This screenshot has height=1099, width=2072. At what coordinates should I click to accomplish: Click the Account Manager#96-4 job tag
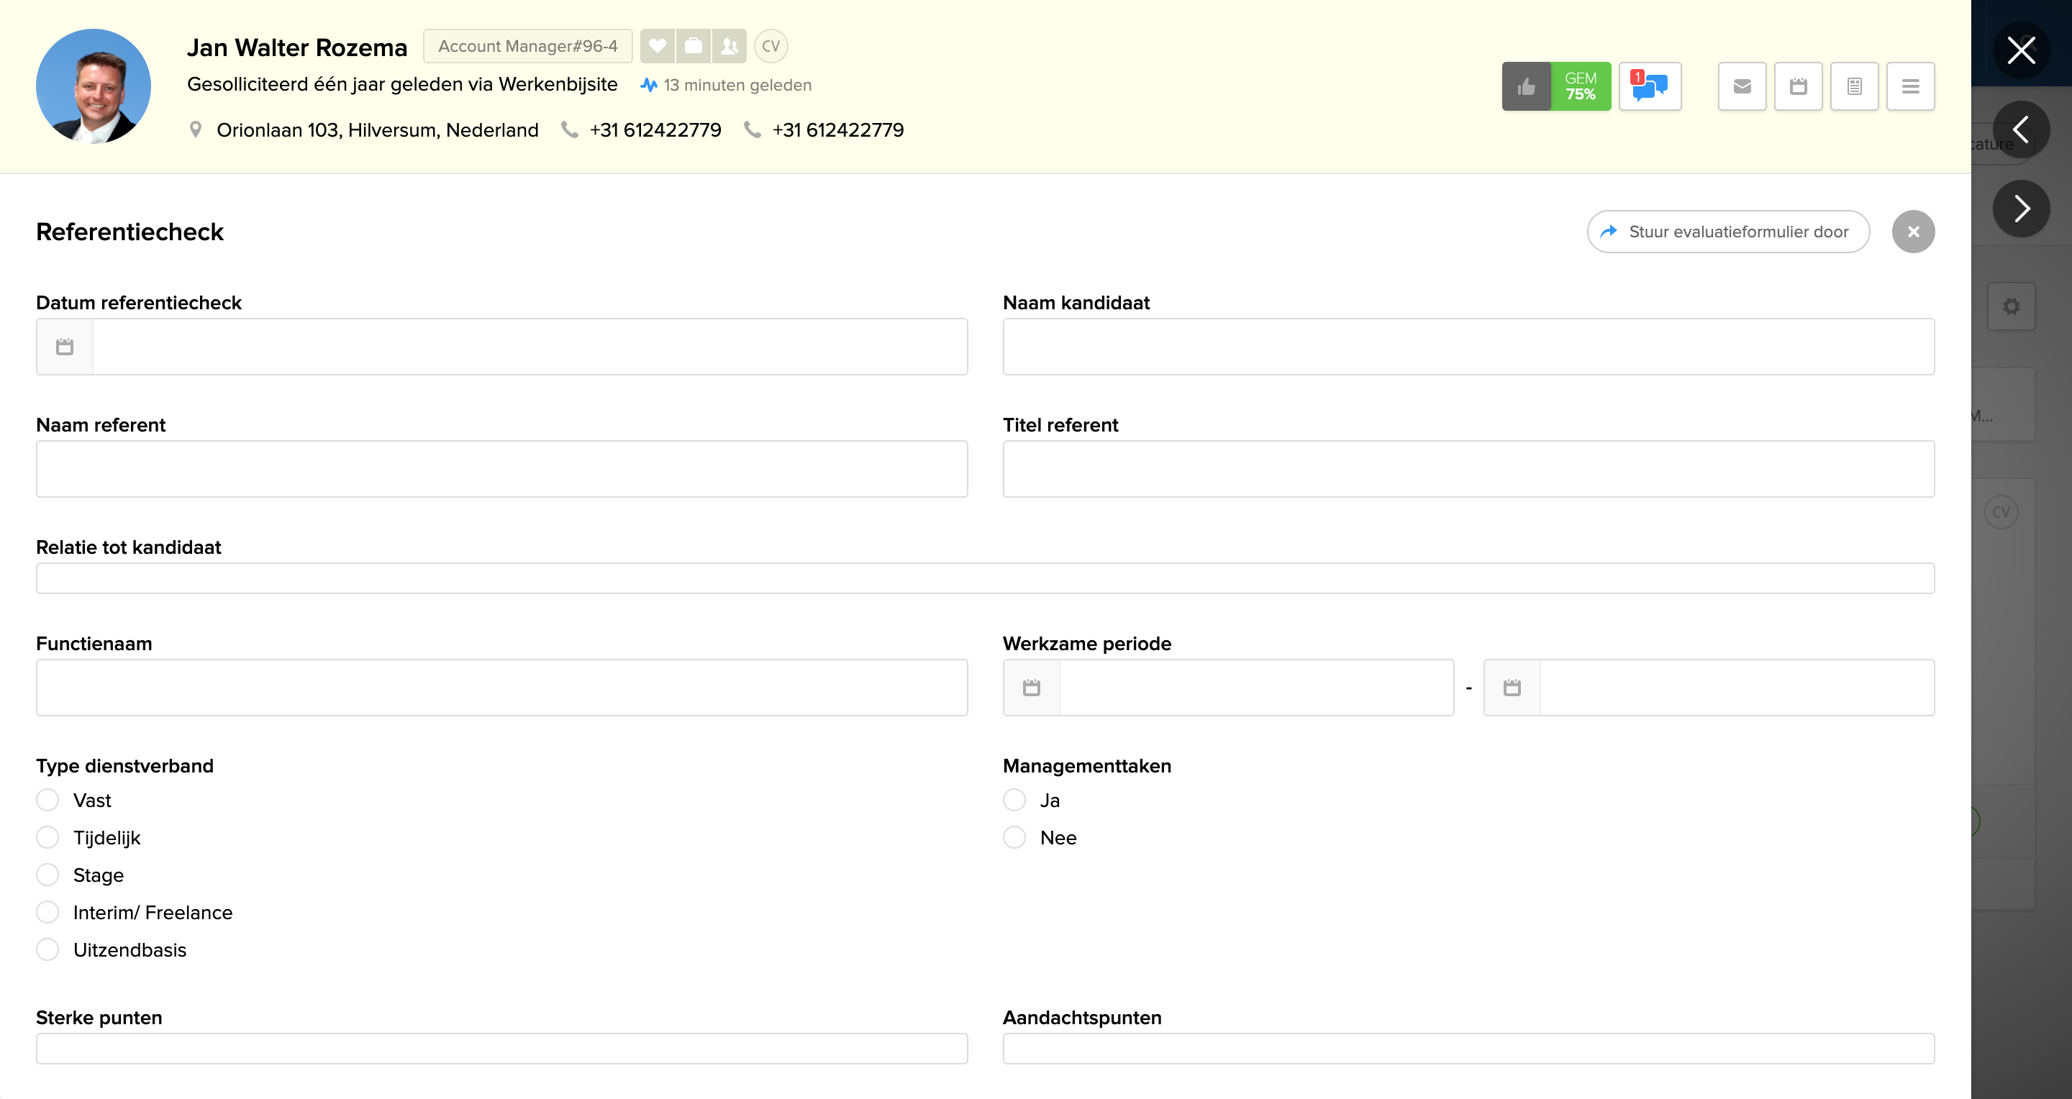tap(527, 46)
